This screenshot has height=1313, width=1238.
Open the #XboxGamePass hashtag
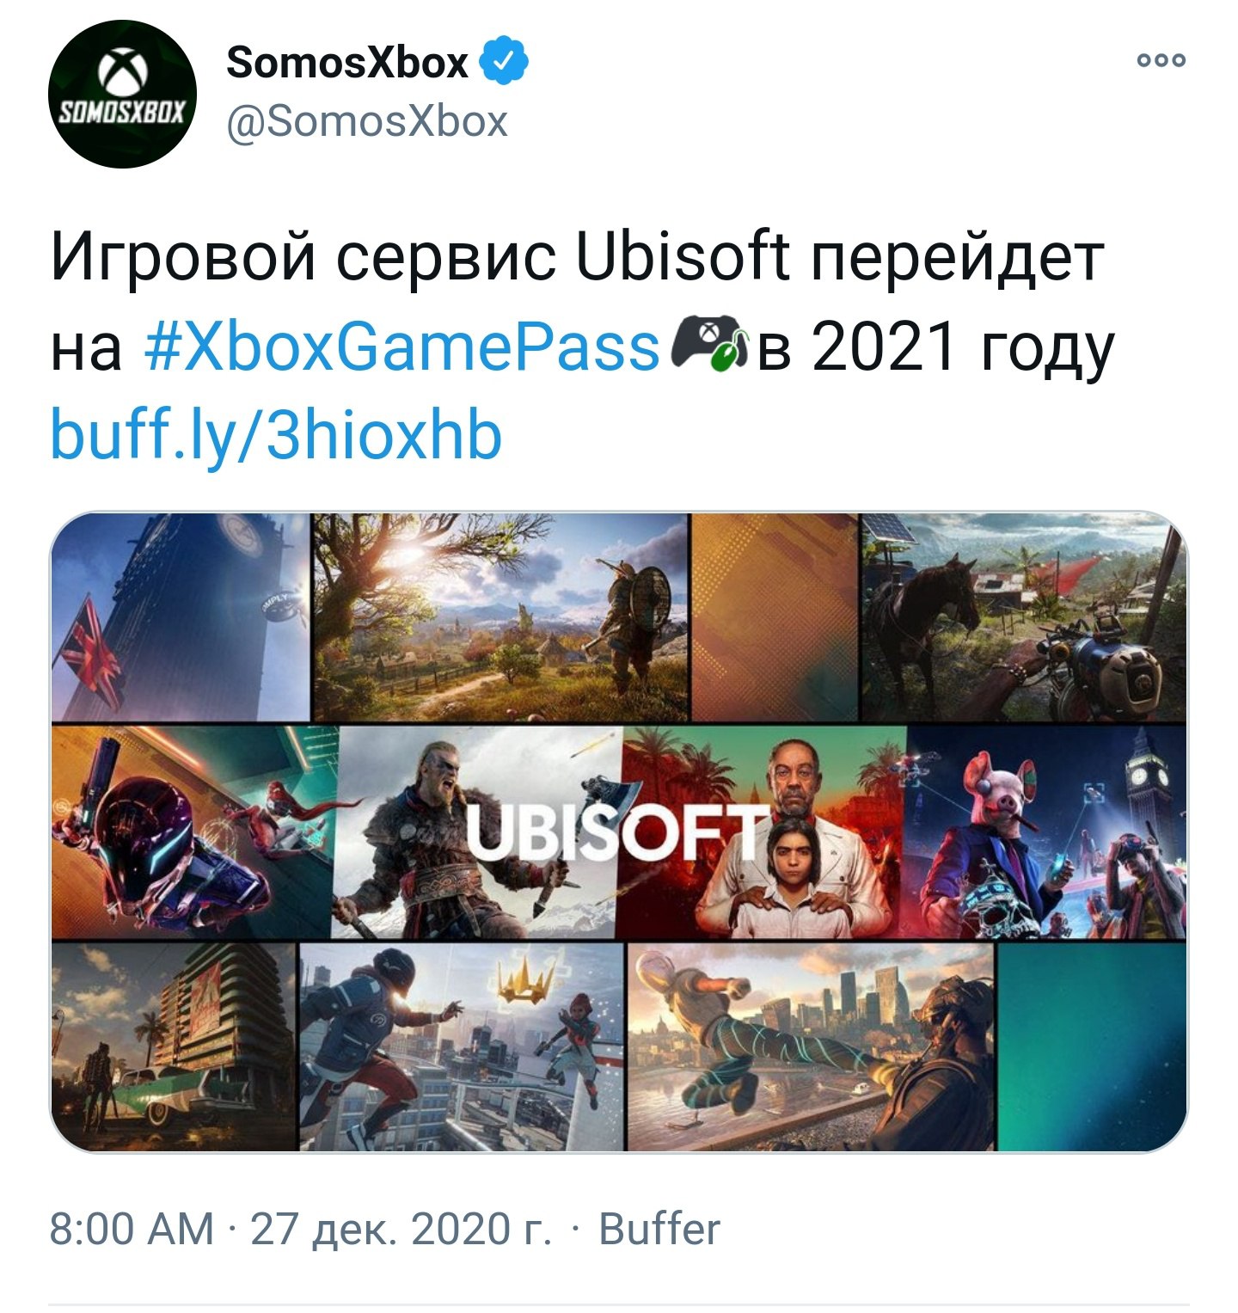point(403,347)
